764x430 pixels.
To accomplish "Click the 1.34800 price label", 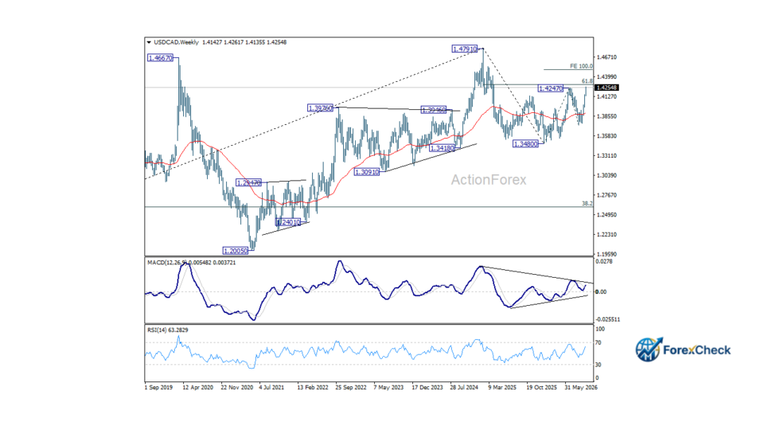I will (526, 144).
